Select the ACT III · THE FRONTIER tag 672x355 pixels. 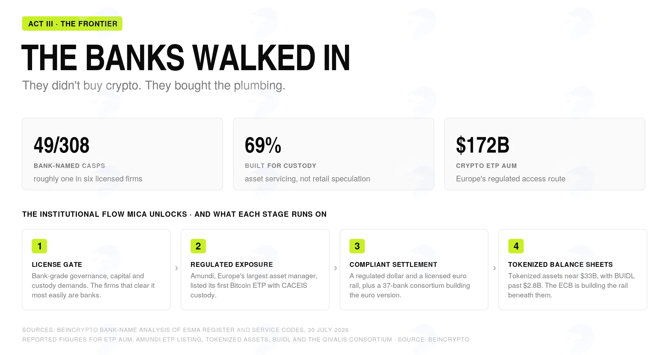[72, 24]
